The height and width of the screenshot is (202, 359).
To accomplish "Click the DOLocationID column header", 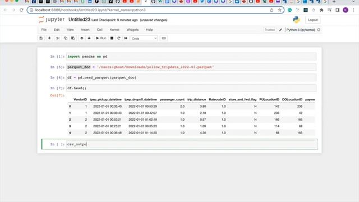I will pyautogui.click(x=292, y=99).
